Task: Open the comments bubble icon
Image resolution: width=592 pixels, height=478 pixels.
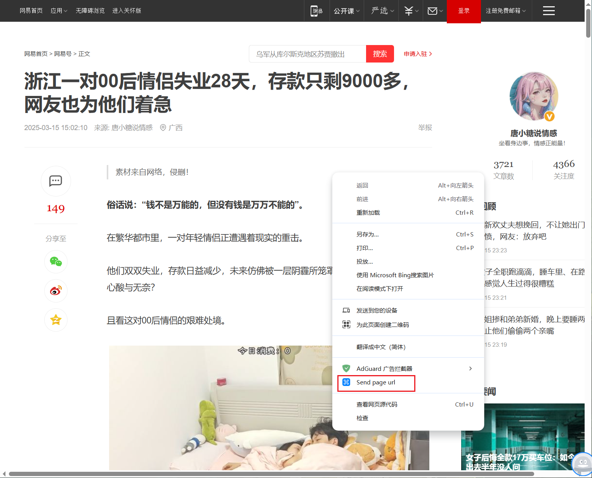Action: [56, 181]
